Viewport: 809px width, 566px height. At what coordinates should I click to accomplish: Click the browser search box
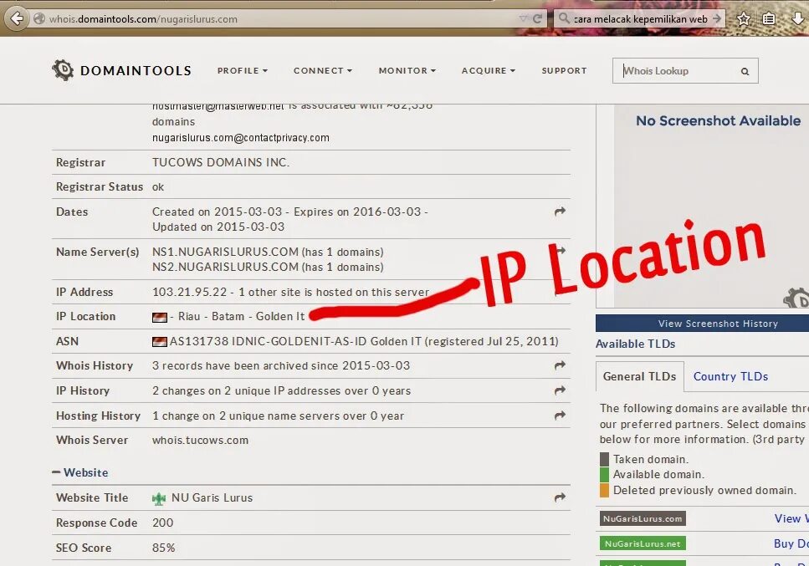click(640, 19)
